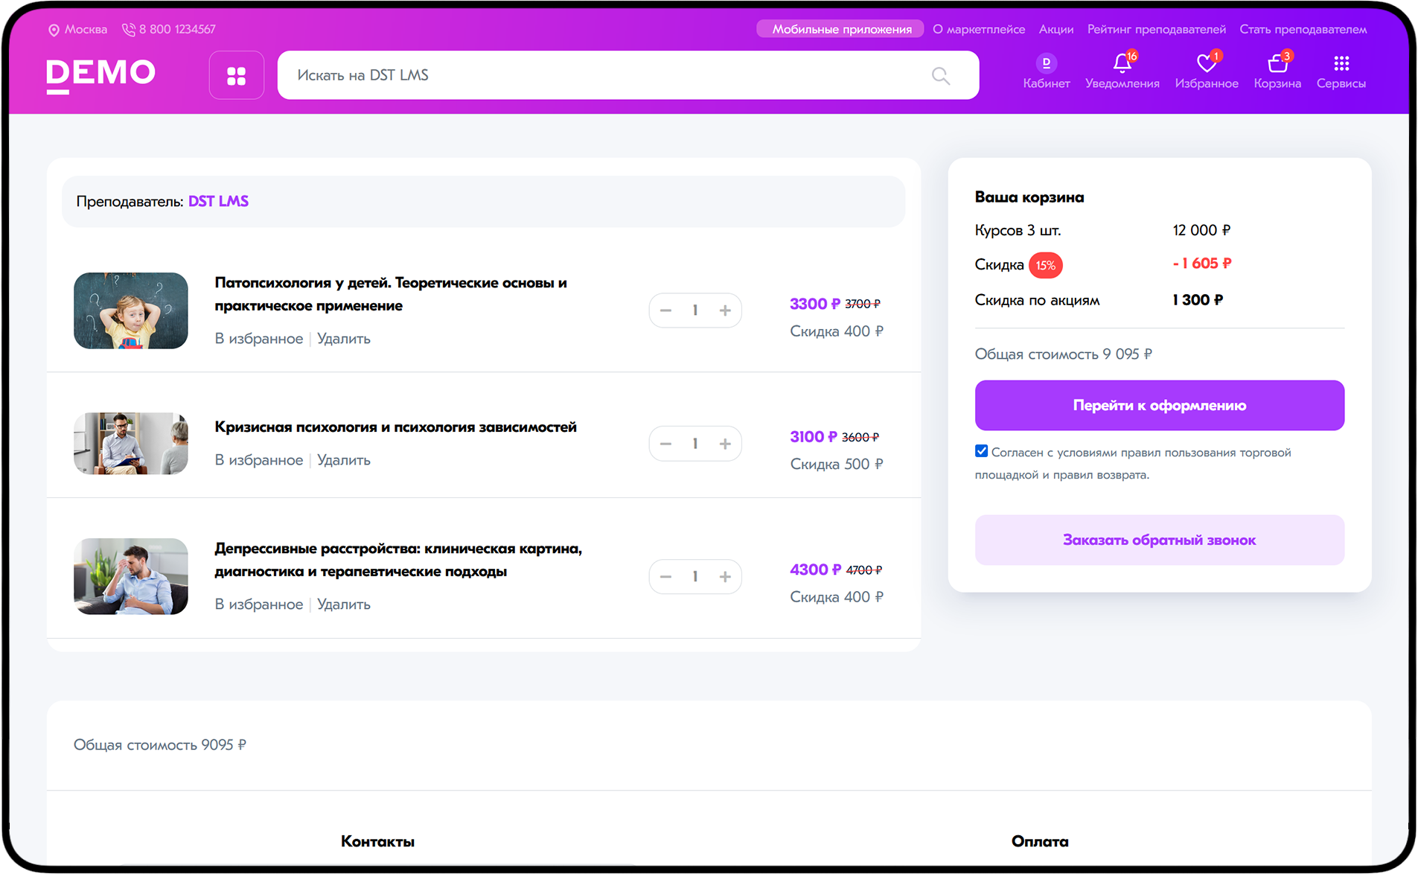Open thumbnail of therapist session photo
This screenshot has width=1418, height=874.
131,444
